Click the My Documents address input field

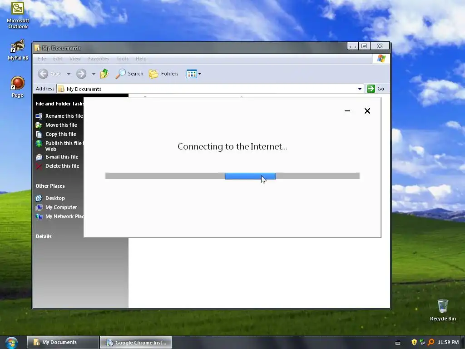click(210, 89)
